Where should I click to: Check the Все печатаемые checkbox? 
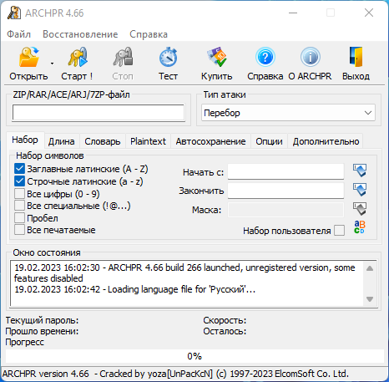pos(19,230)
